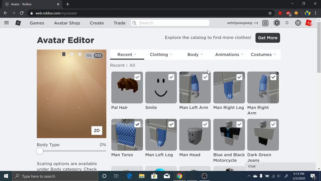
Task: Launch Microsoft Edge from taskbar
Action: pyautogui.click(x=129, y=176)
